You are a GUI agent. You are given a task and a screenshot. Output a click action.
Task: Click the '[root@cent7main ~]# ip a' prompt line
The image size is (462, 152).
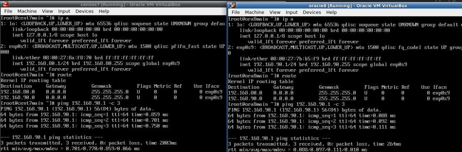35,18
